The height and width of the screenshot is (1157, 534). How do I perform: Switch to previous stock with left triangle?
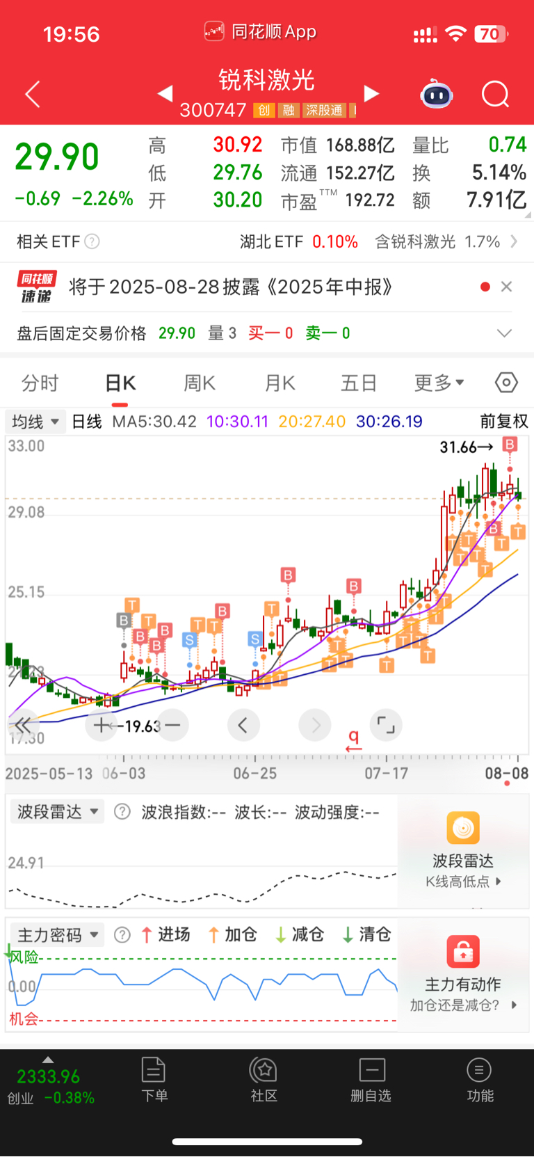[165, 93]
